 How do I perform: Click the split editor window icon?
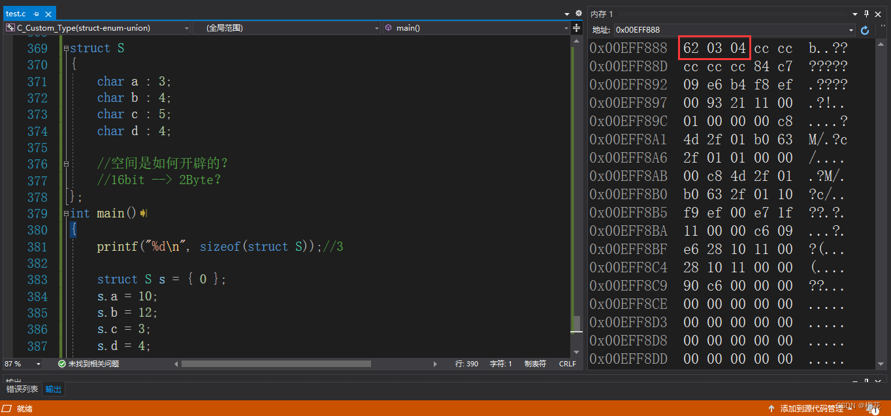pos(577,28)
